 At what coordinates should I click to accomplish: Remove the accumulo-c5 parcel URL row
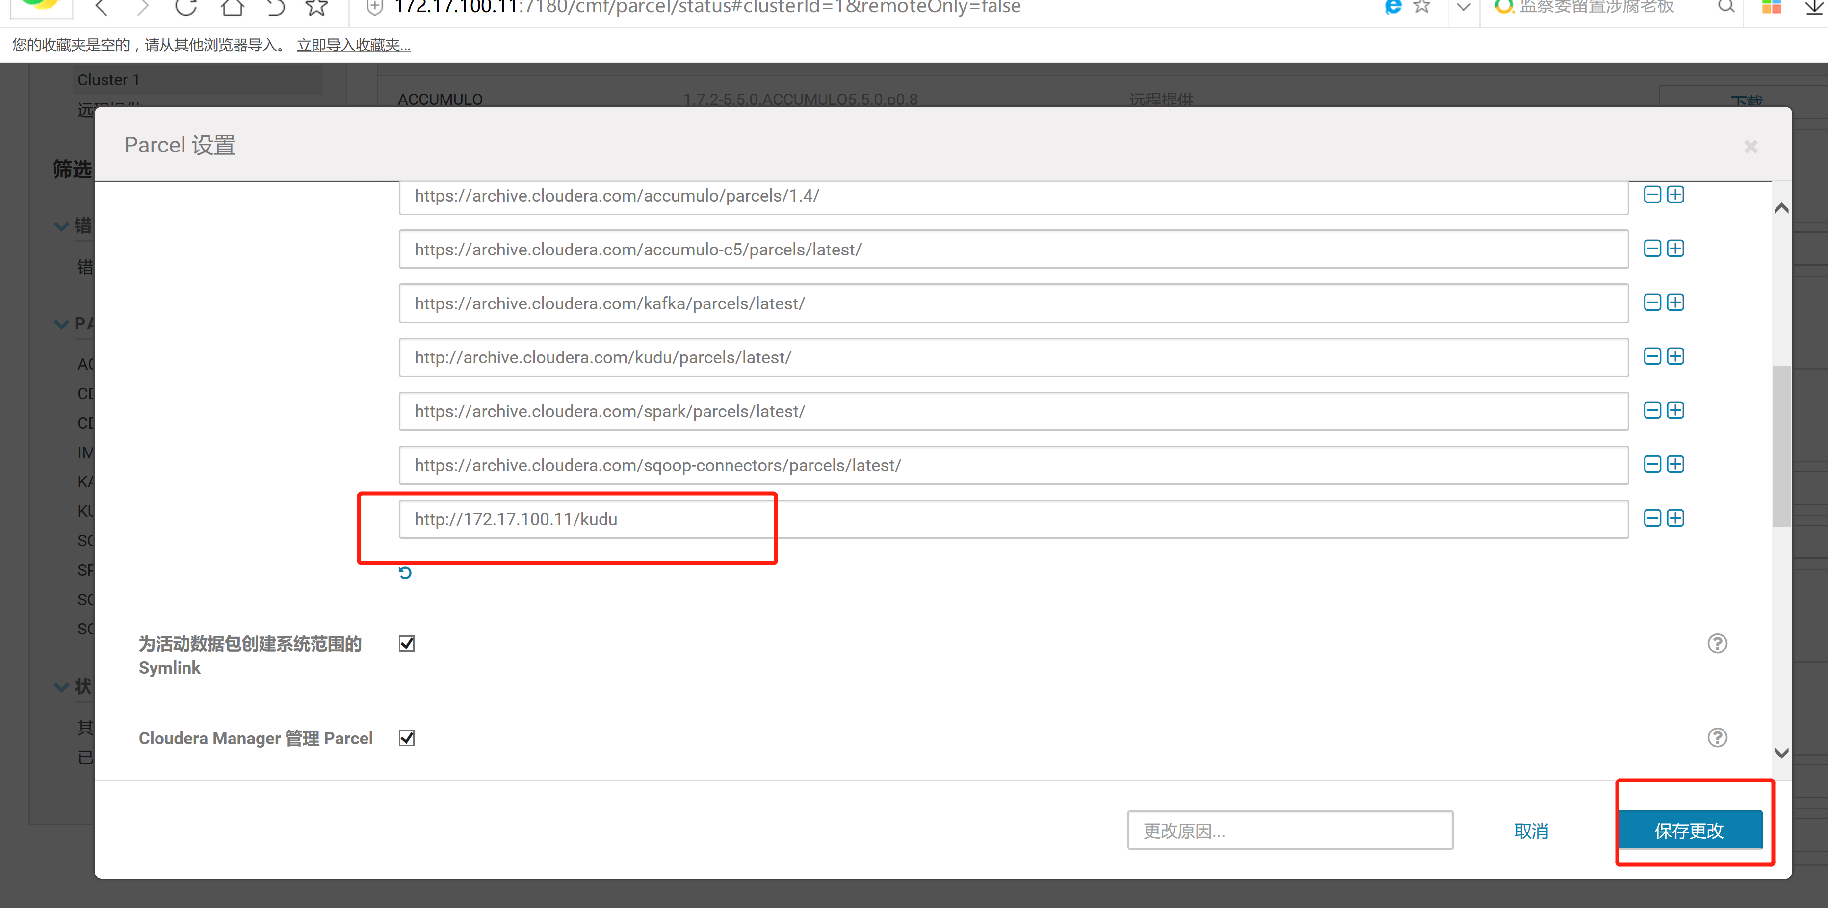tap(1652, 248)
